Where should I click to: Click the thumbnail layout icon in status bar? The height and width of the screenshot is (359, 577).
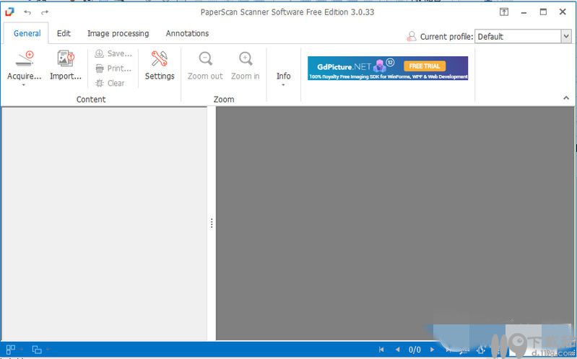point(11,350)
